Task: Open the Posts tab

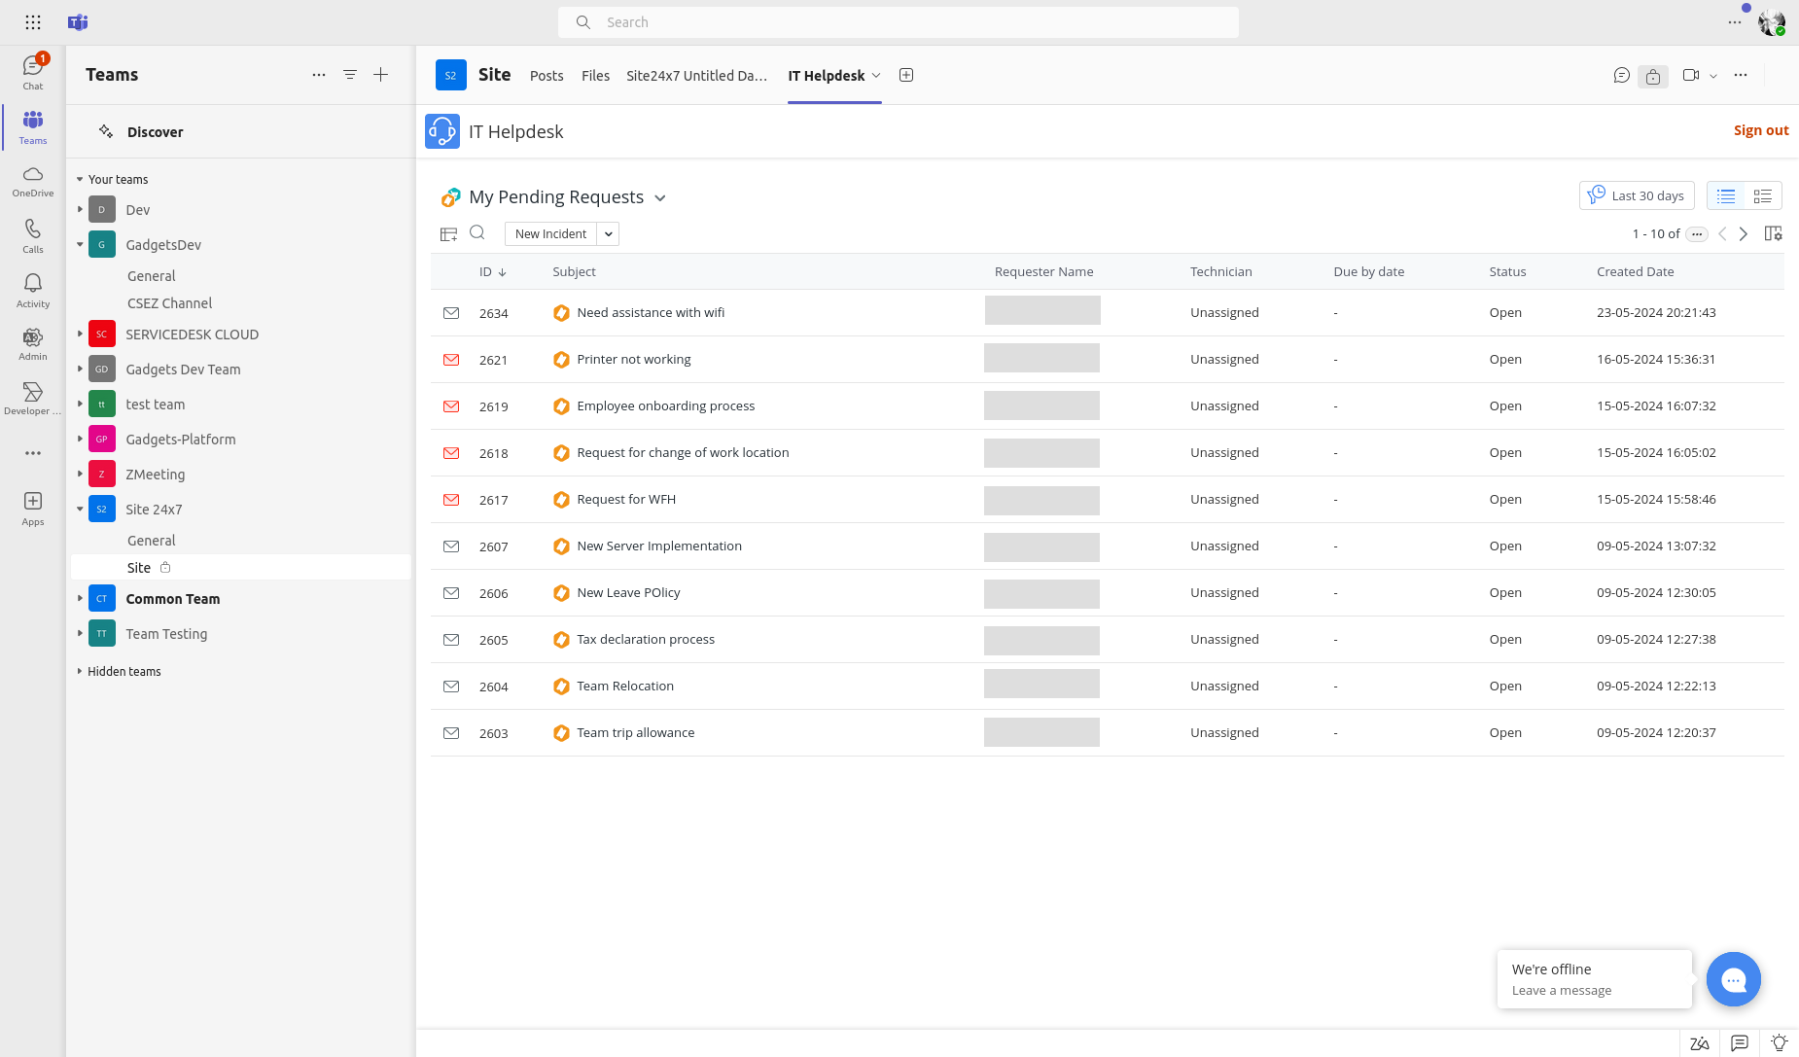Action: pos(547,76)
